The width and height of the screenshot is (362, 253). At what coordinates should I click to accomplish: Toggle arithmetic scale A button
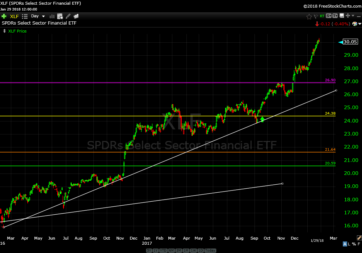(345, 244)
